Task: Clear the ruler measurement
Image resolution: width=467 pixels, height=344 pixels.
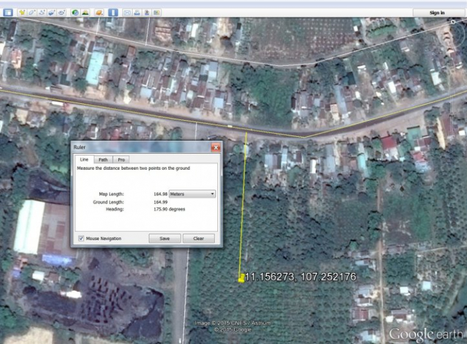Action: 199,238
